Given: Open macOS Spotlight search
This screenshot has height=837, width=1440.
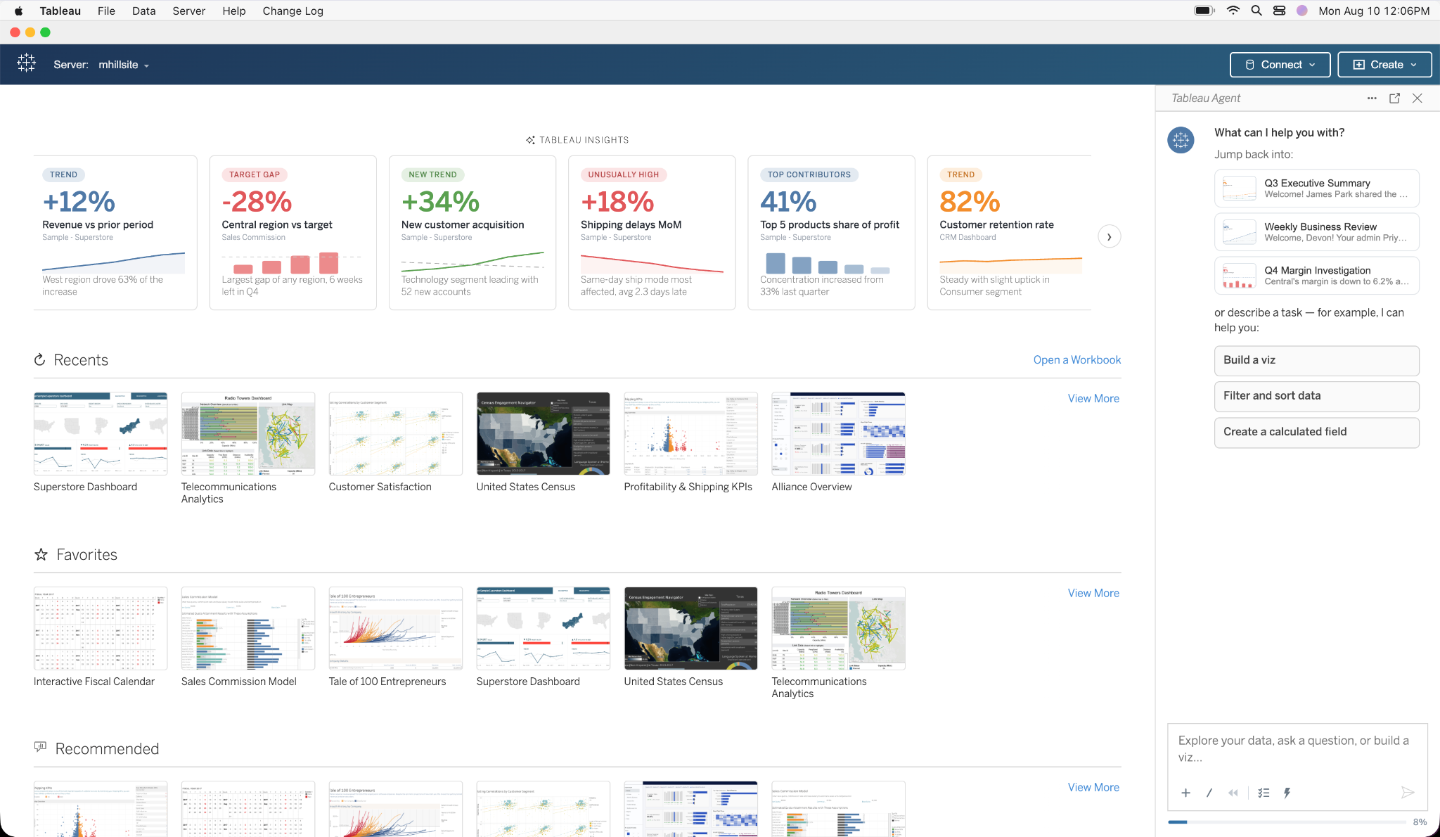Looking at the screenshot, I should pyautogui.click(x=1256, y=11).
